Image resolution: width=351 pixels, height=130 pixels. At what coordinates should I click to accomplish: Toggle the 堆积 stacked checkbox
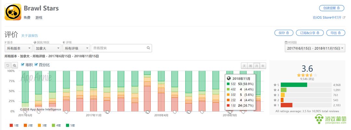pos(22,65)
